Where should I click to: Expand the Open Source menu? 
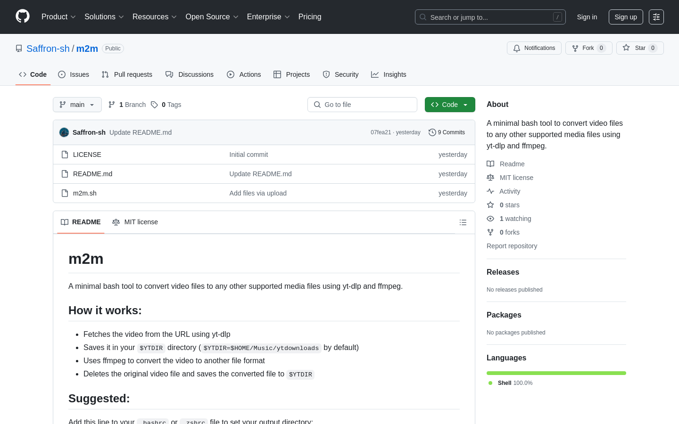pyautogui.click(x=212, y=16)
